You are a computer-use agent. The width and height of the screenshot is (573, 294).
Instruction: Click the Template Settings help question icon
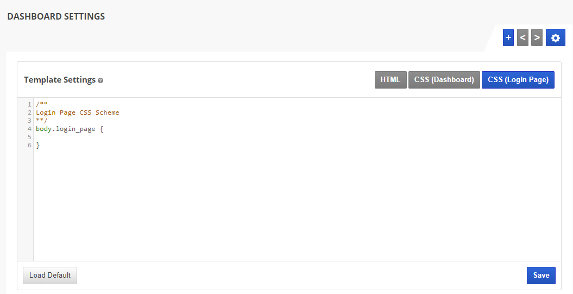pyautogui.click(x=100, y=80)
